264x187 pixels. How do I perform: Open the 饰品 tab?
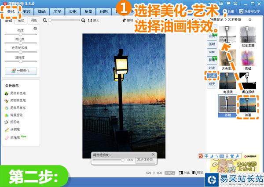[42, 11]
